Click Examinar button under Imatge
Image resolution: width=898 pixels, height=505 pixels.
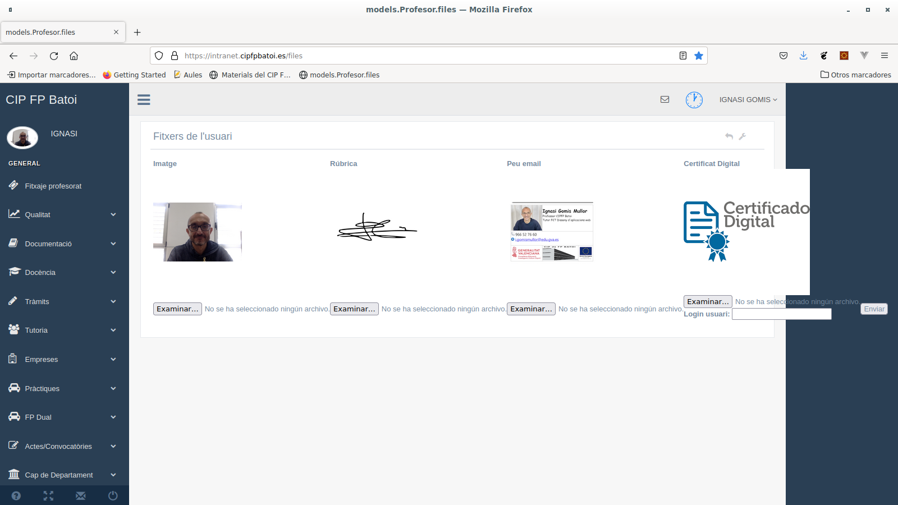pyautogui.click(x=177, y=309)
